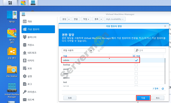Select the smon user row name
The width and height of the screenshot is (171, 103).
point(66,74)
